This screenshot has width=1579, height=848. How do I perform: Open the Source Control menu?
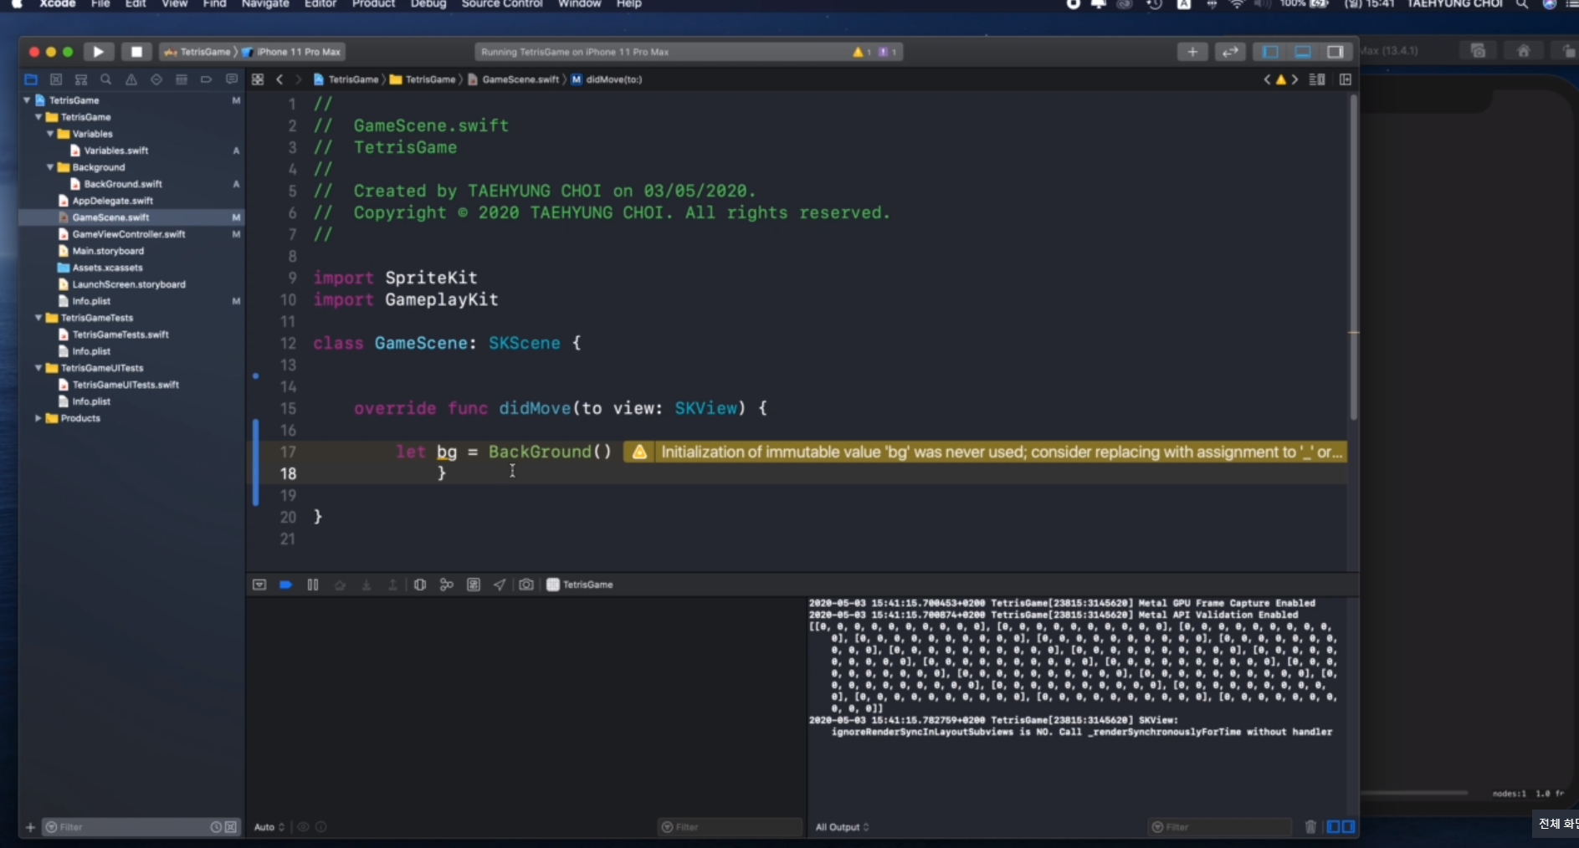[502, 4]
